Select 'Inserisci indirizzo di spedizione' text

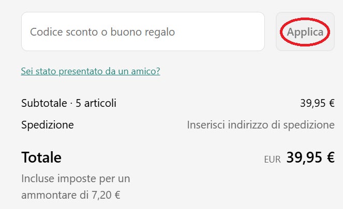[x=261, y=125]
